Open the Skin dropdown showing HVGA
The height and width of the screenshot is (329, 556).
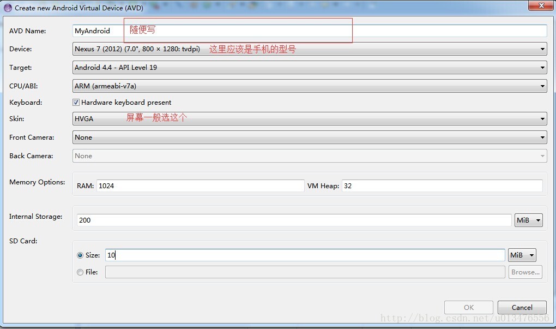click(x=310, y=118)
